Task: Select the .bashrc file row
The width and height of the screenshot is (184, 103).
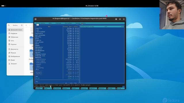Action: [x=57, y=64]
